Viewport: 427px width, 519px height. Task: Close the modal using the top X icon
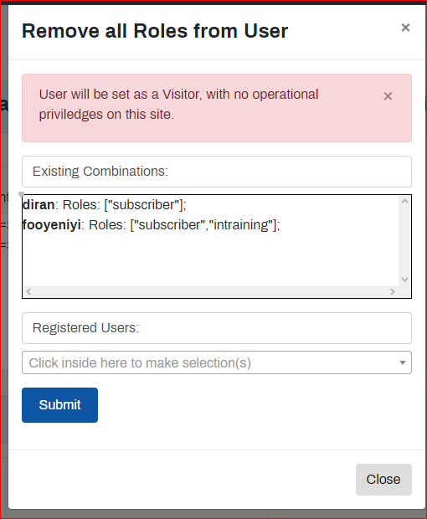coord(405,28)
